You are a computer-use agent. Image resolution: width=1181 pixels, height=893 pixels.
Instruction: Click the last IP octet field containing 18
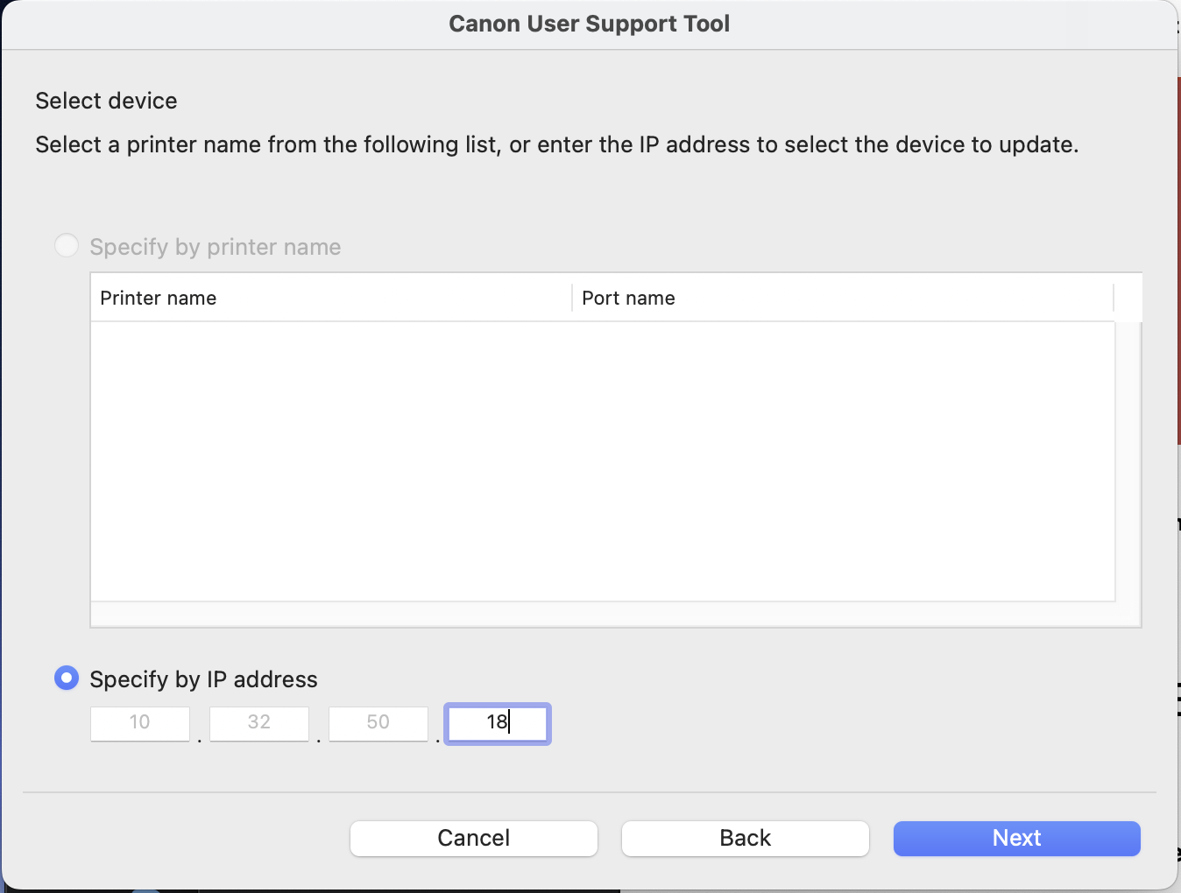click(x=497, y=723)
